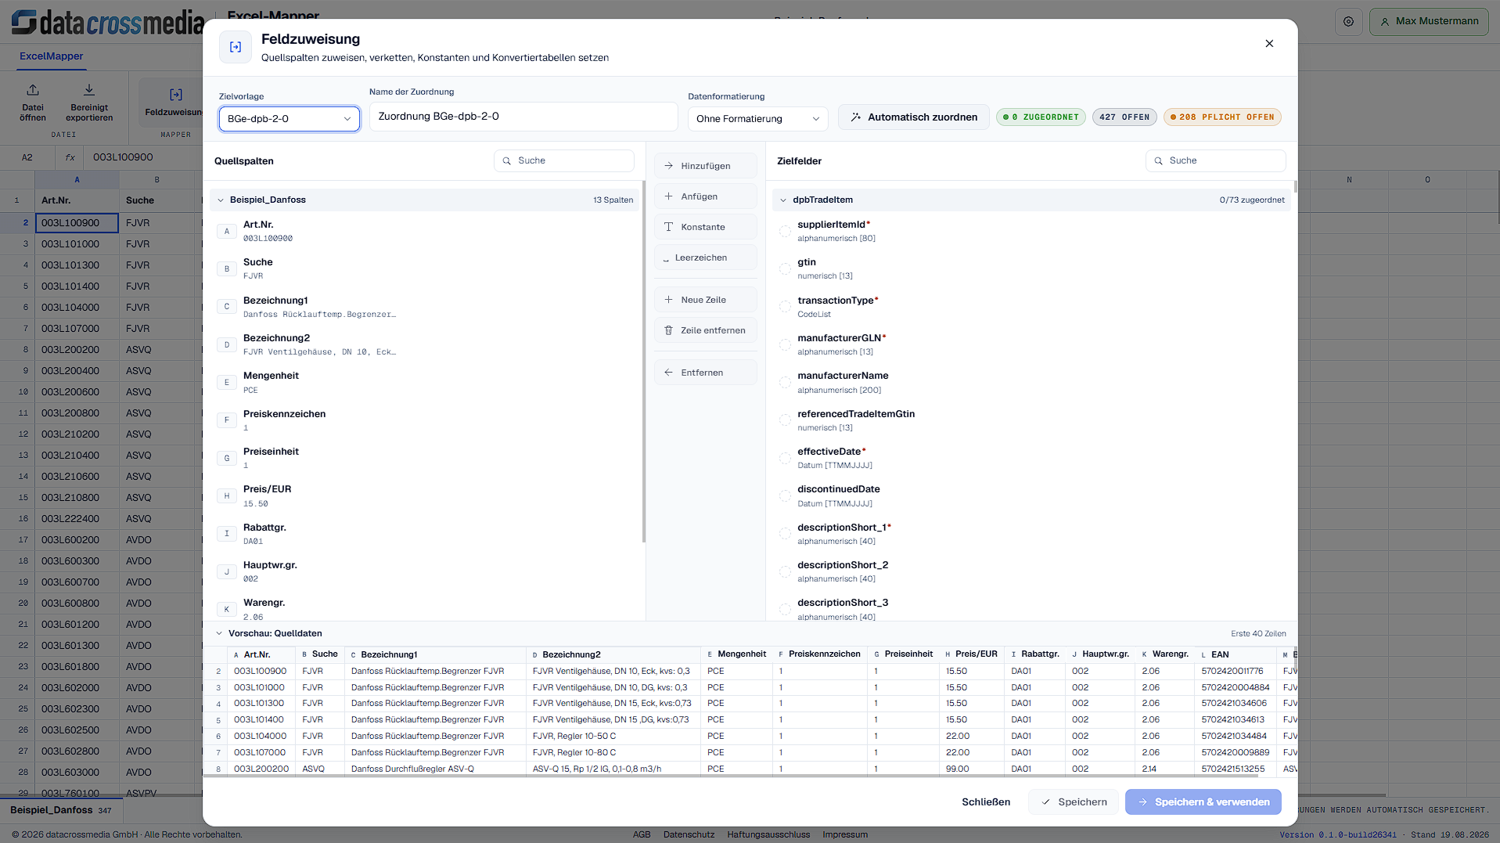Click the Datei öffnen upload icon
This screenshot has width=1500, height=843.
click(33, 90)
